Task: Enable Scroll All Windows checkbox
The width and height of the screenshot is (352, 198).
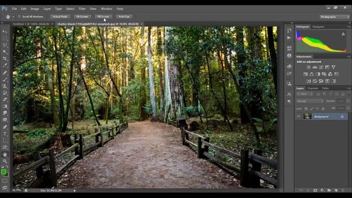Action: pyautogui.click(x=19, y=16)
